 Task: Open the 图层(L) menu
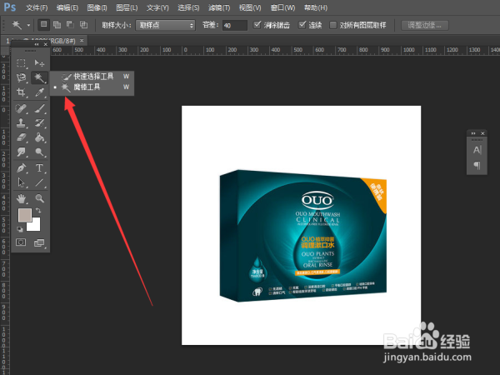point(127,7)
